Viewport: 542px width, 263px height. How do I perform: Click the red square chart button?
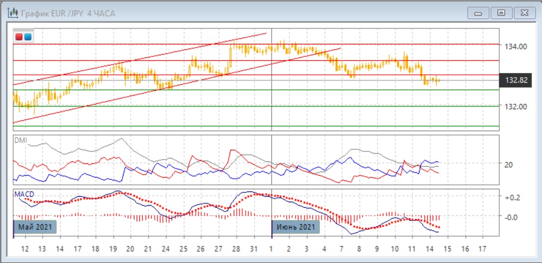(x=19, y=37)
